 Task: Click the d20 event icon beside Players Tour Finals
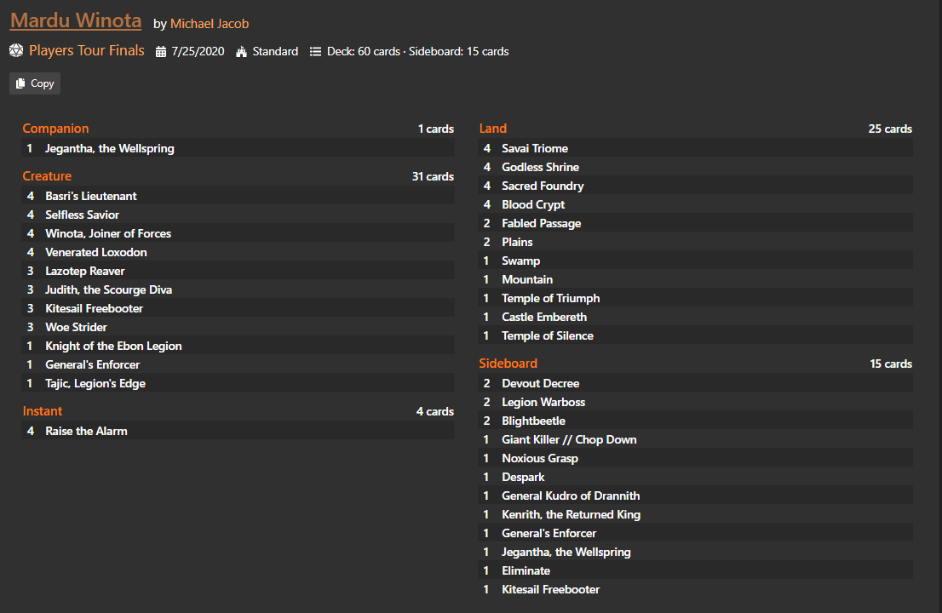pyautogui.click(x=16, y=50)
